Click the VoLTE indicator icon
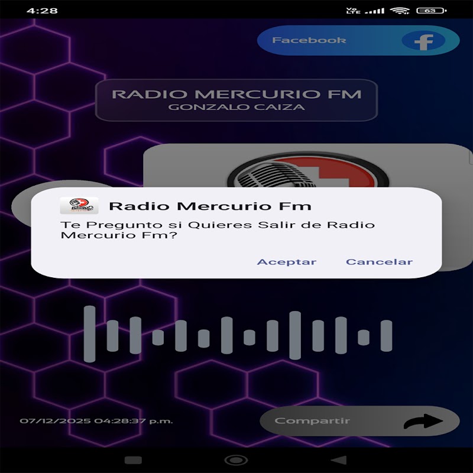The width and height of the screenshot is (473, 473). [353, 11]
